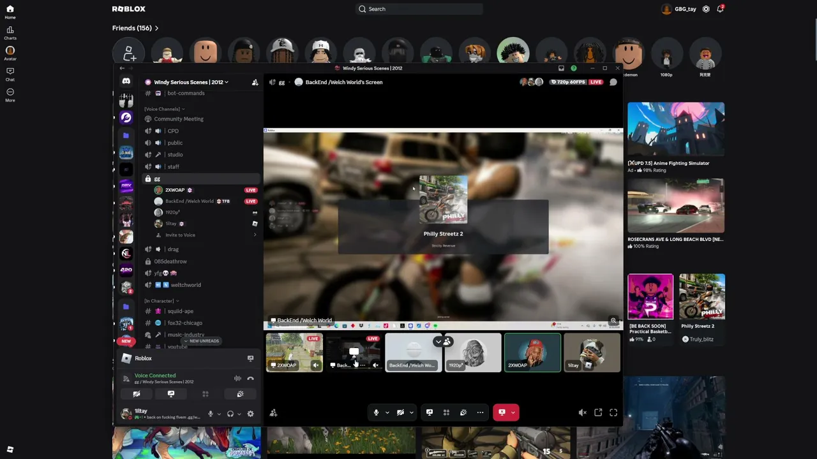Open the Robux icon in Roblox header

(706, 9)
